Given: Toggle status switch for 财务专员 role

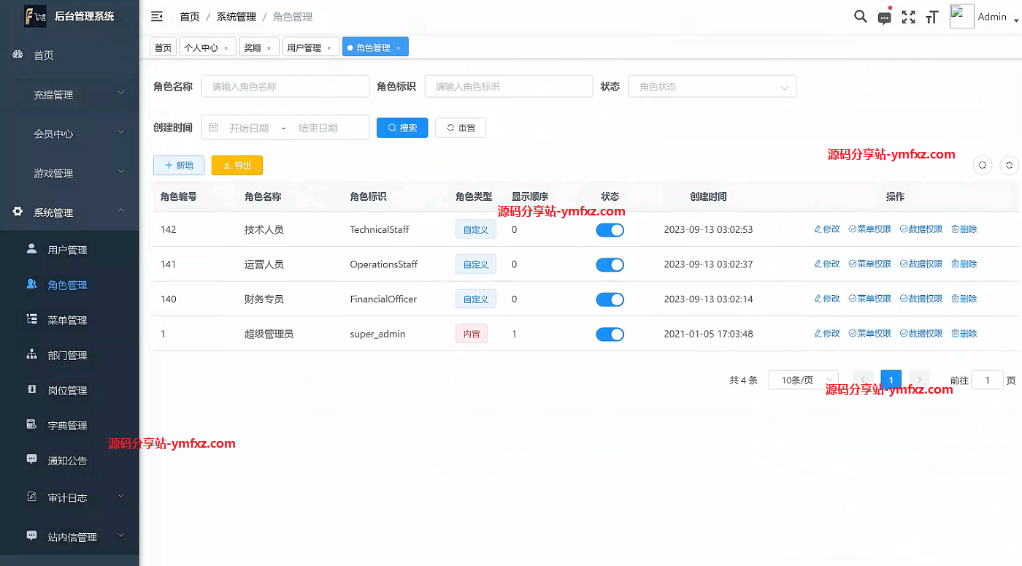Looking at the screenshot, I should click(610, 299).
